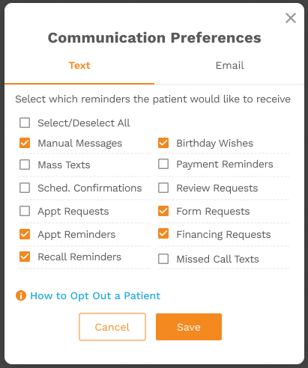Disable Appt Reminders checkbox
308x368 pixels.
tap(25, 234)
